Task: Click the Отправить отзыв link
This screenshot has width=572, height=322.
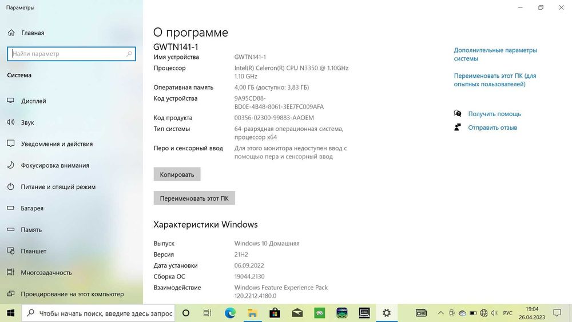Action: pos(492,128)
